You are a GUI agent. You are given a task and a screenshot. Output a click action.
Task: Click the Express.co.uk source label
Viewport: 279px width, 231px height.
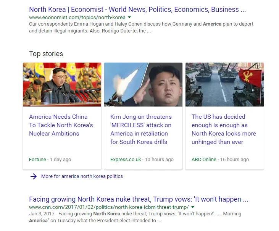[x=126, y=160]
